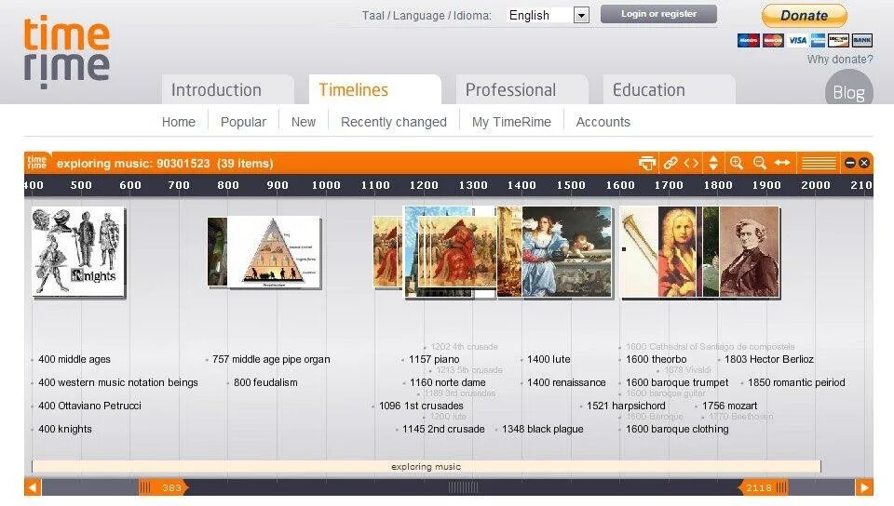Fit timeline width with the horizontal arrows icon
This screenshot has height=506, width=894.
[x=782, y=164]
